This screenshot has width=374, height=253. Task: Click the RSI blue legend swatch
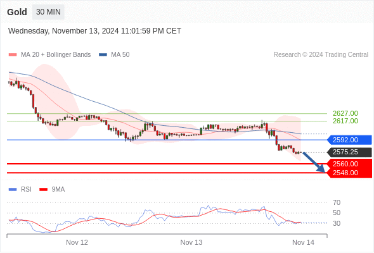[13, 190]
